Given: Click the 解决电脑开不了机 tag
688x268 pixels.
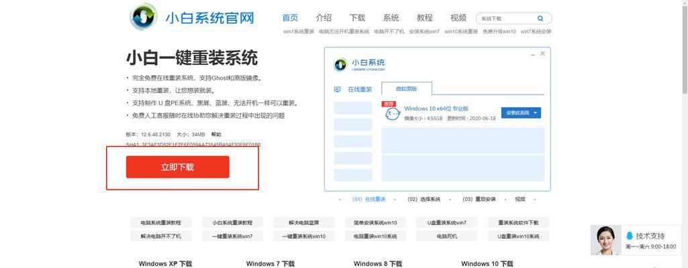Looking at the screenshot, I should [x=160, y=236].
